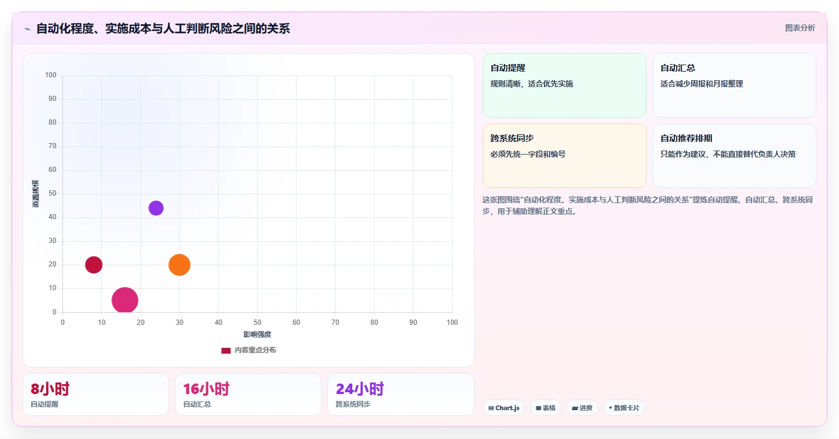The height and width of the screenshot is (439, 839).
Task: Click the 适合减少周报和月报整理 text
Action: point(702,84)
